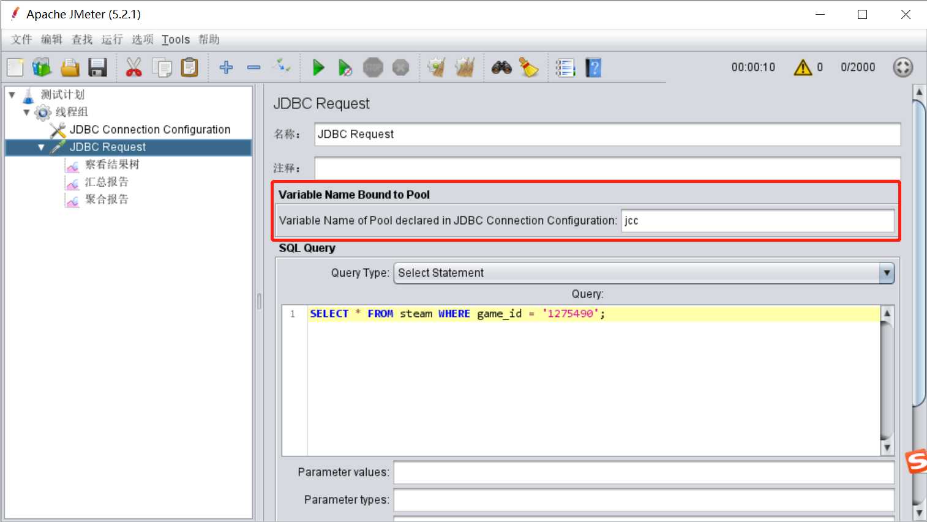Click the Sogou input method icon

917,461
